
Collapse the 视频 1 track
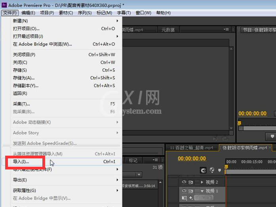[x=202, y=191]
